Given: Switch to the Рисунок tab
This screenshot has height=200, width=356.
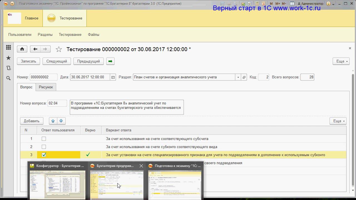Looking at the screenshot, I should pyautogui.click(x=46, y=87).
